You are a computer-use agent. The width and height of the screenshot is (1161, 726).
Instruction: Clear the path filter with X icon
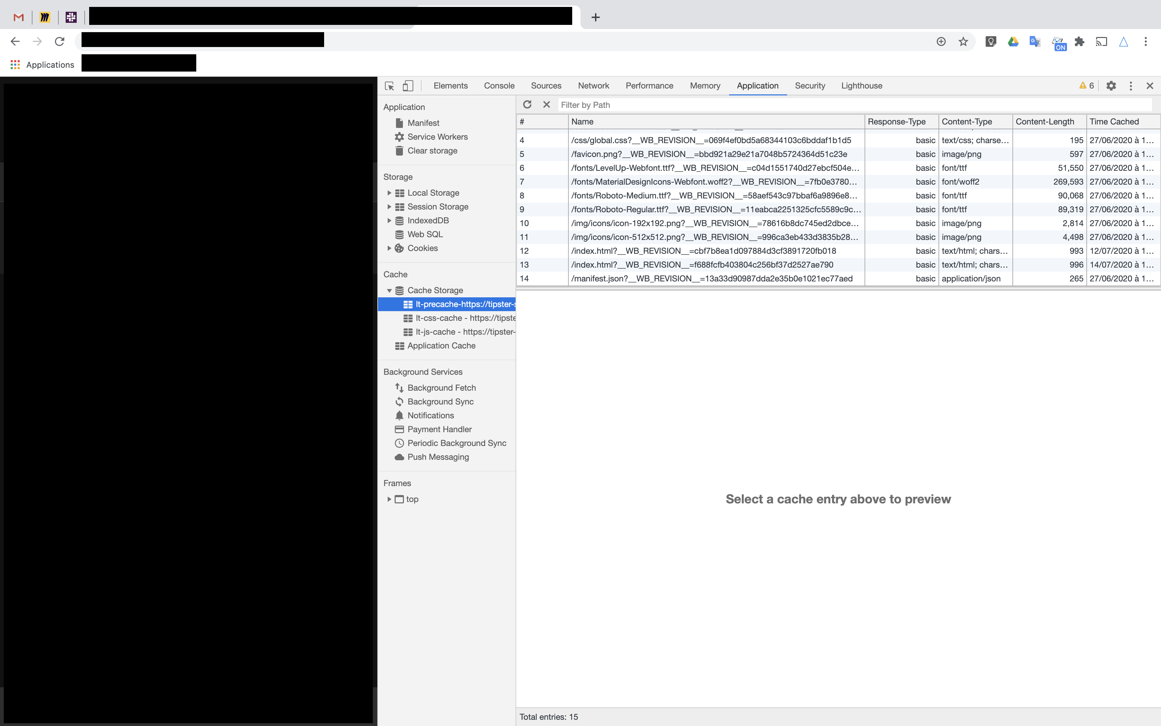coord(546,105)
